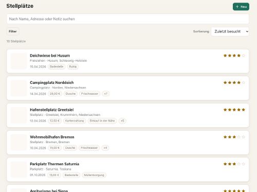Image resolution: width=257 pixels, height=192 pixels.
Task: Open the Filter options
Action: click(13, 31)
